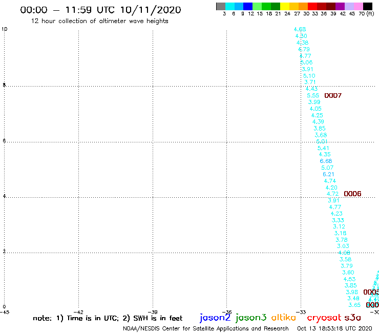
Task: Click the wave height value 4.79
Action: point(304,49)
